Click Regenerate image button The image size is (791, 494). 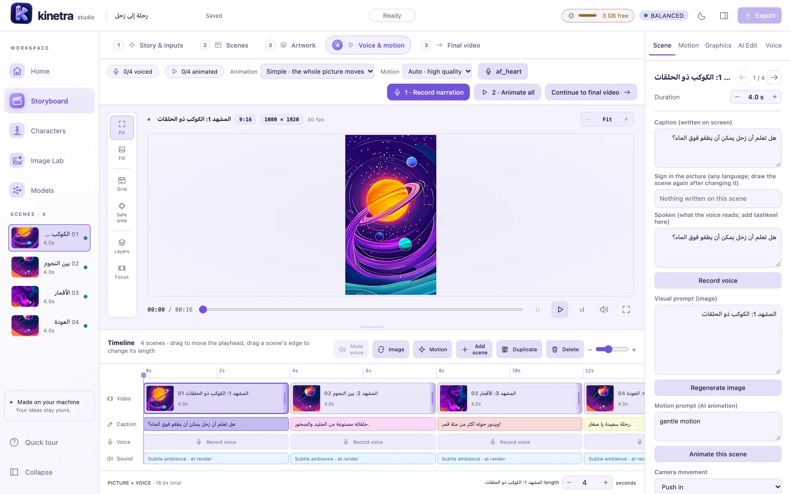tap(718, 388)
